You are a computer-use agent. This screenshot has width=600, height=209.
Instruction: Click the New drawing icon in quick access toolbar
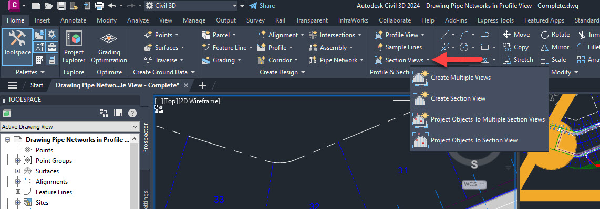[36, 6]
